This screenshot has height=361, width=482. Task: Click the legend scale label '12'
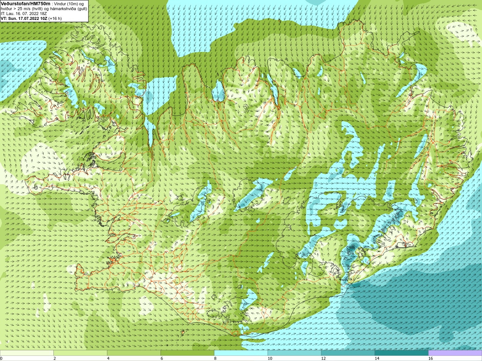pyautogui.click(x=323, y=358)
